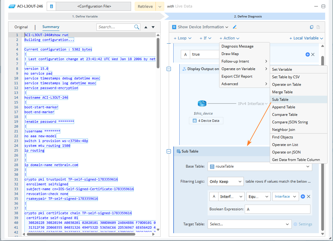This screenshot has height=241, width=333.
Task: Click the search magnifier icon
Action: click(x=137, y=27)
